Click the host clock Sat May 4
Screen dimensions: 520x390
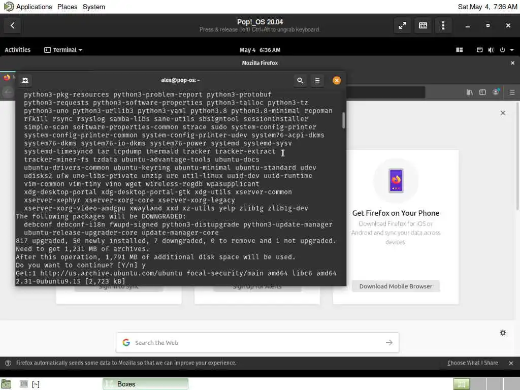pyautogui.click(x=487, y=7)
